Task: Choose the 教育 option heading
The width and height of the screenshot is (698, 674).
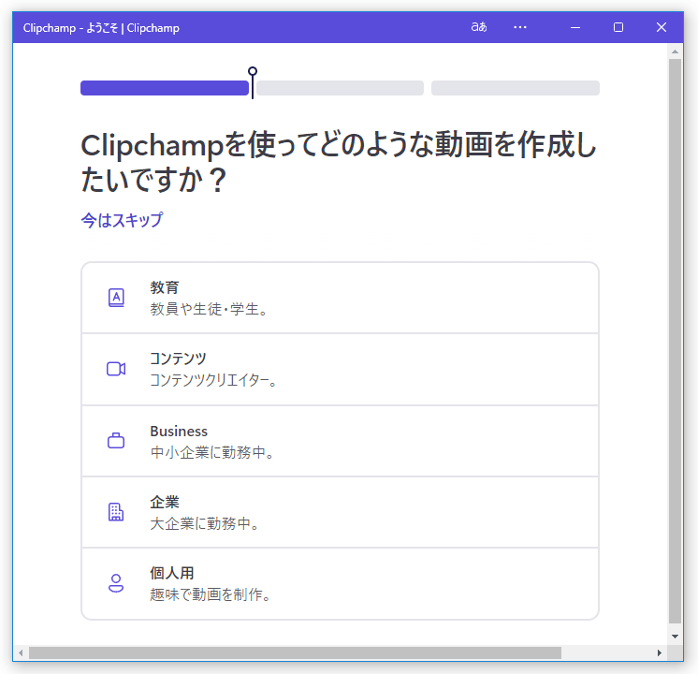Action: (165, 287)
